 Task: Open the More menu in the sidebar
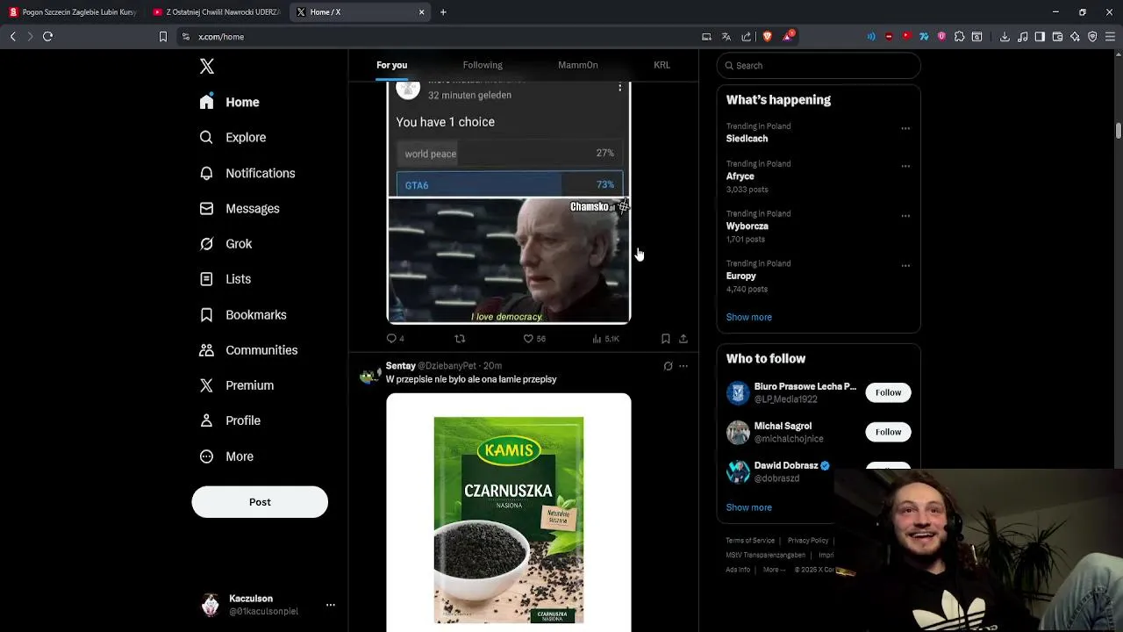(x=227, y=456)
